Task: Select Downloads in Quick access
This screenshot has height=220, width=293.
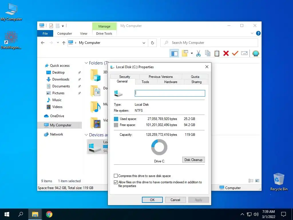Action: (61, 79)
